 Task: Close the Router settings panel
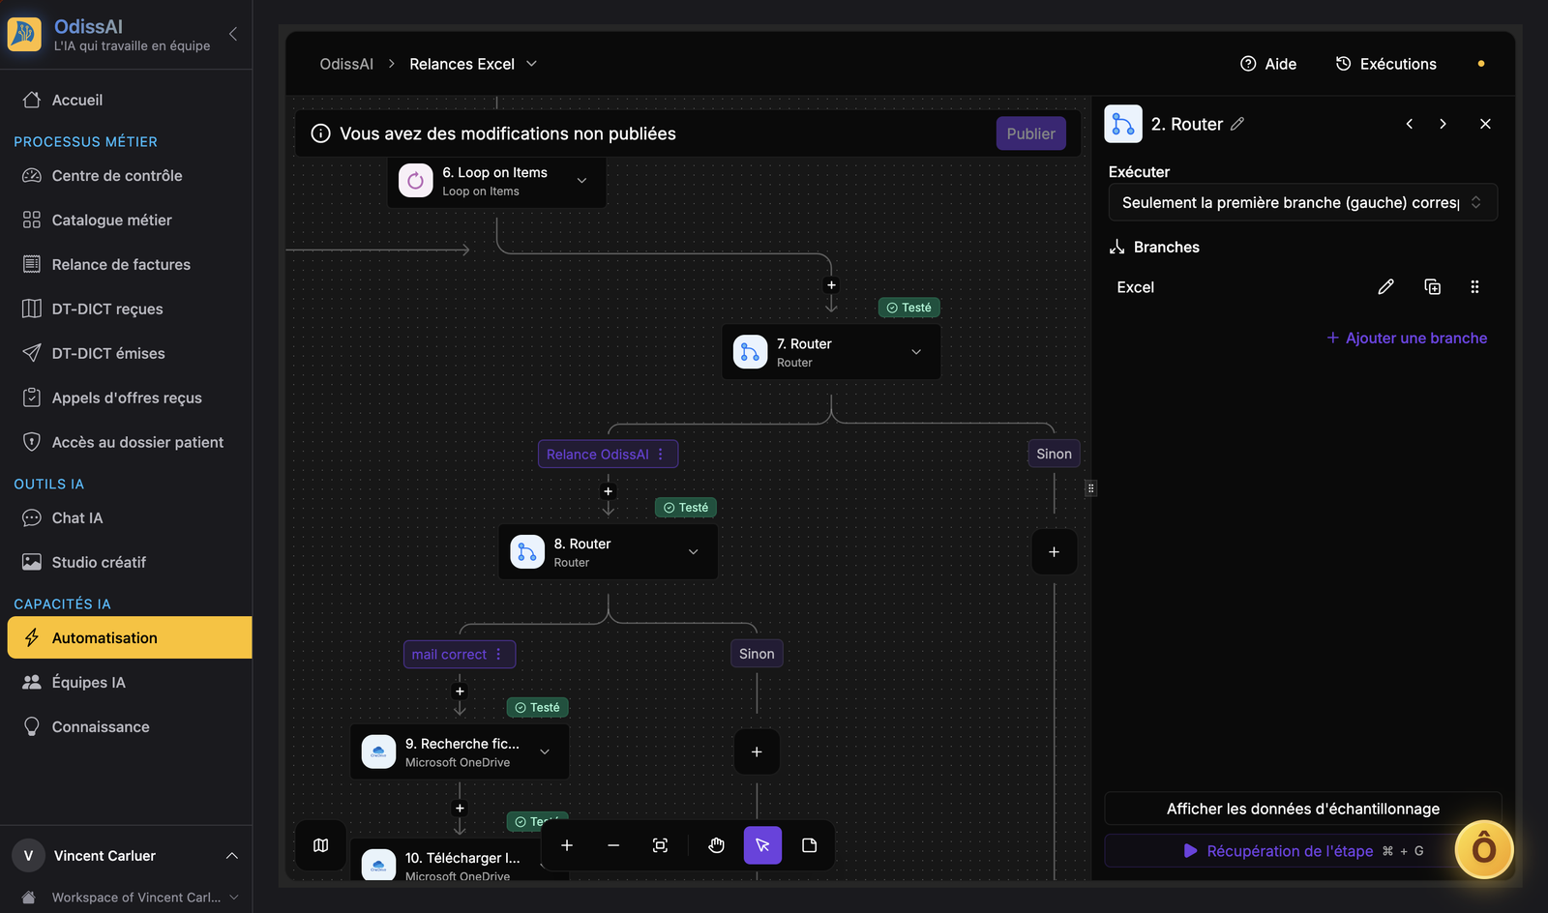pos(1485,124)
